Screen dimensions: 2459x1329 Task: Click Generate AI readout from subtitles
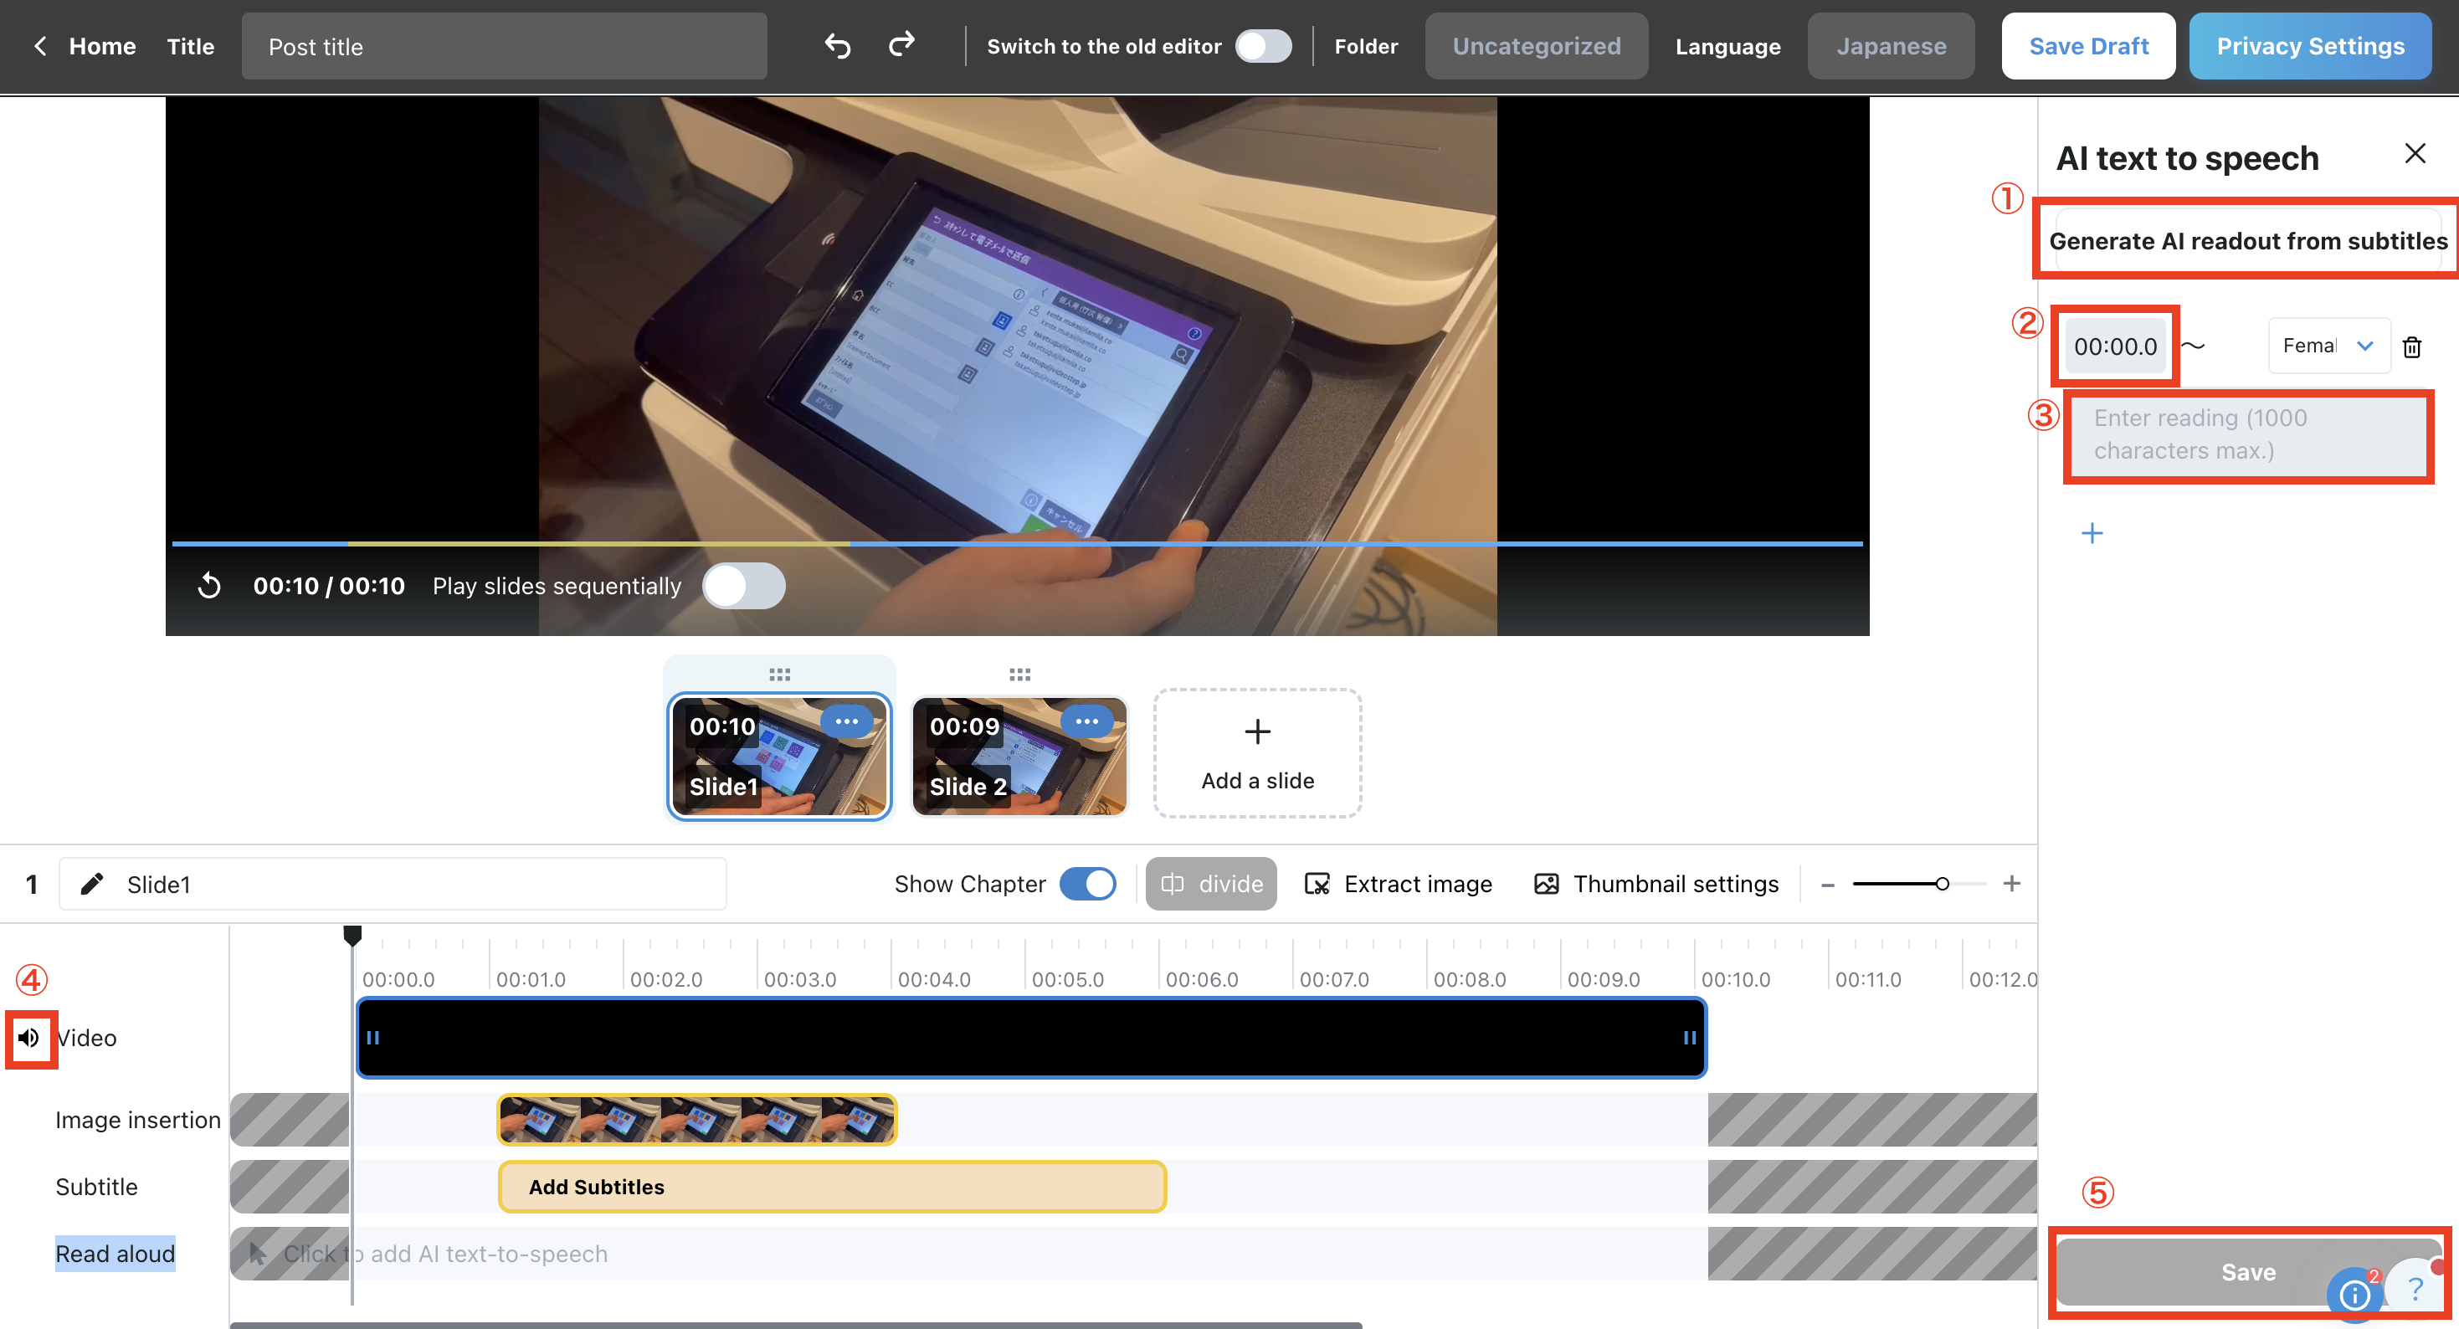(2247, 240)
